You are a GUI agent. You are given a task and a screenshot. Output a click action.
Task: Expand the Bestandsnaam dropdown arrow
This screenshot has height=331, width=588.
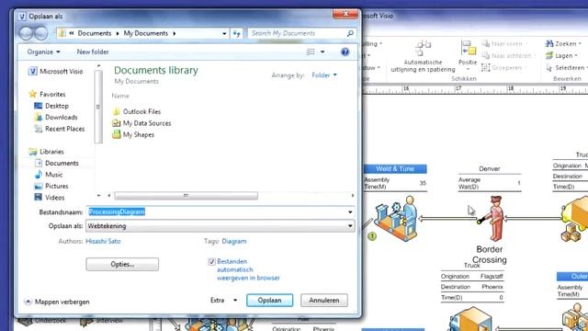[350, 212]
